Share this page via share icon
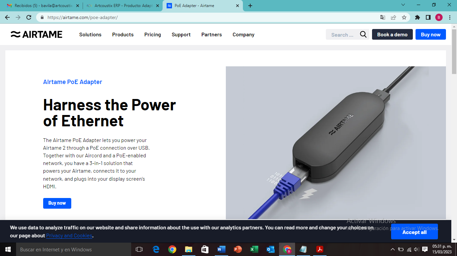Image resolution: width=457 pixels, height=256 pixels. point(393,17)
